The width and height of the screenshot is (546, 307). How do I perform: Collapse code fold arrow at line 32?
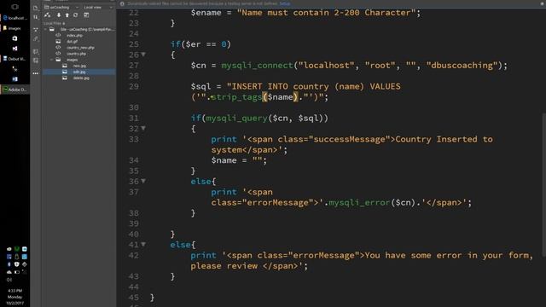click(x=143, y=129)
